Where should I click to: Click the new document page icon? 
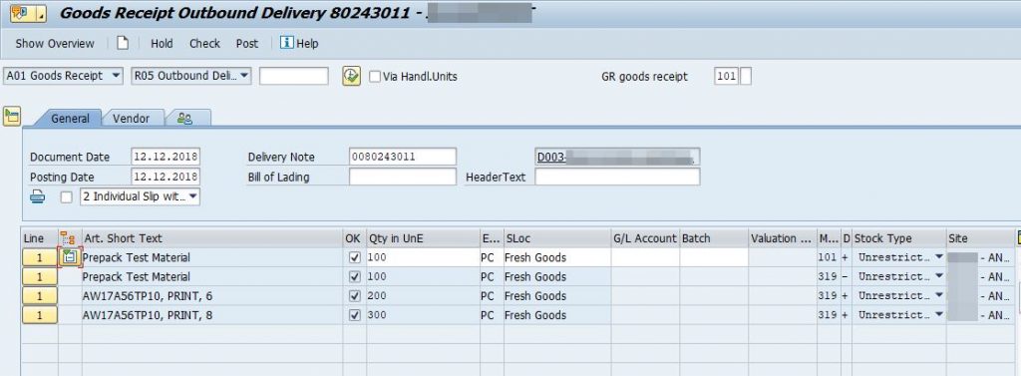pos(123,43)
